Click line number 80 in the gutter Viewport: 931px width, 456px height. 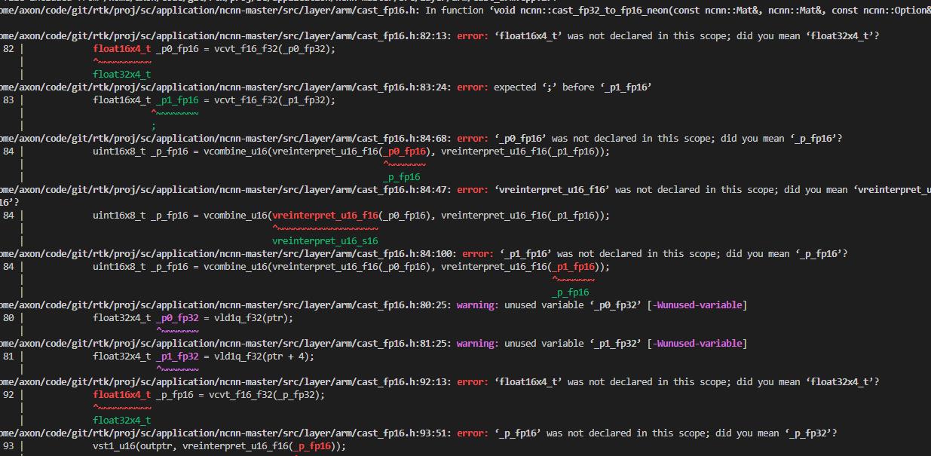pos(8,317)
